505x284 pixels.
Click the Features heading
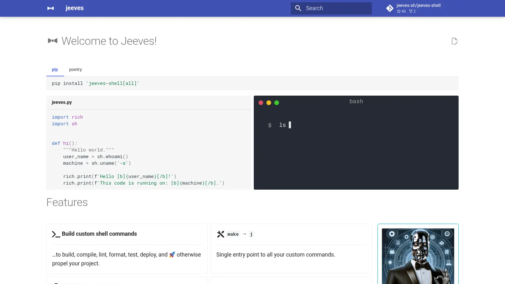67,202
